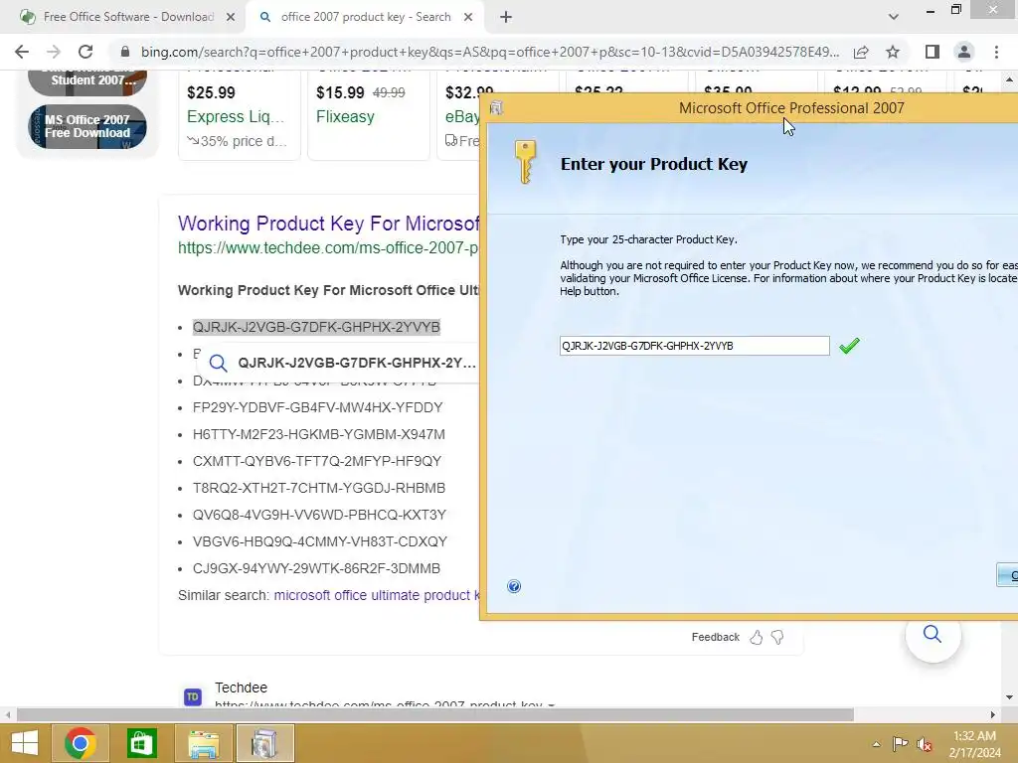Open the Techdee result entry
Screen dimensions: 1018x763
[241, 687]
